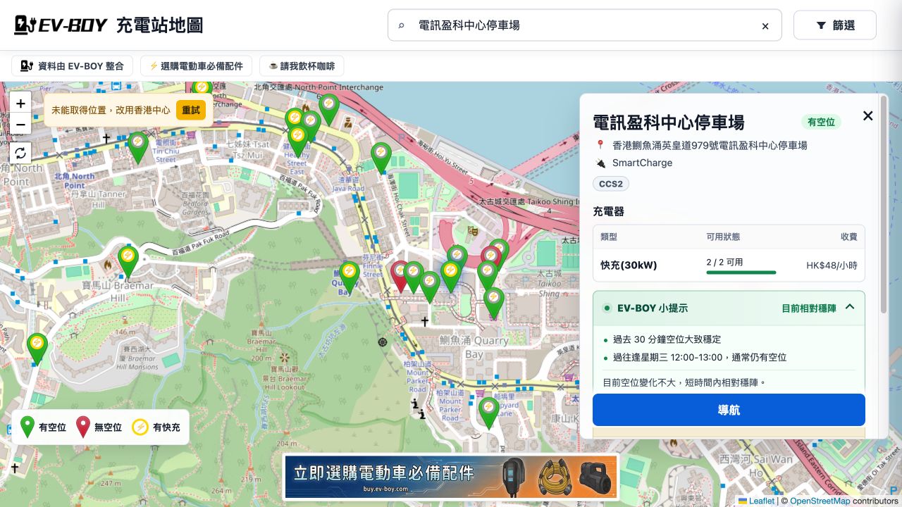Open the 篩選 filter button
The height and width of the screenshot is (507, 902).
pos(835,25)
